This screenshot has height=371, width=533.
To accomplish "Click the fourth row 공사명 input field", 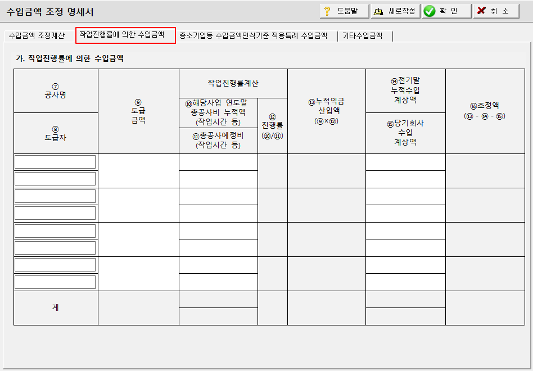I will point(55,265).
